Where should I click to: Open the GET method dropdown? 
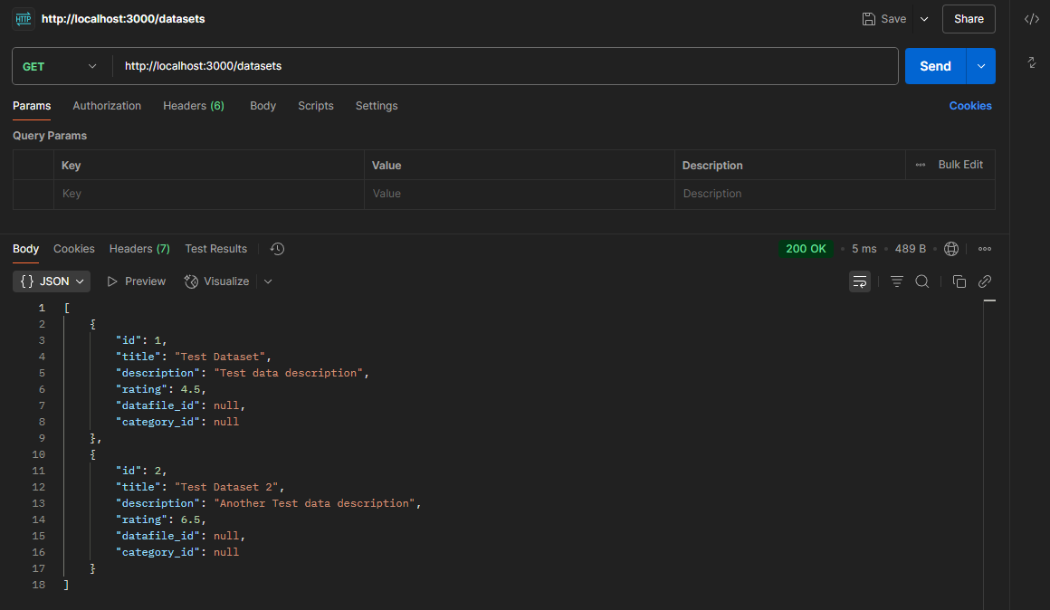(60, 66)
